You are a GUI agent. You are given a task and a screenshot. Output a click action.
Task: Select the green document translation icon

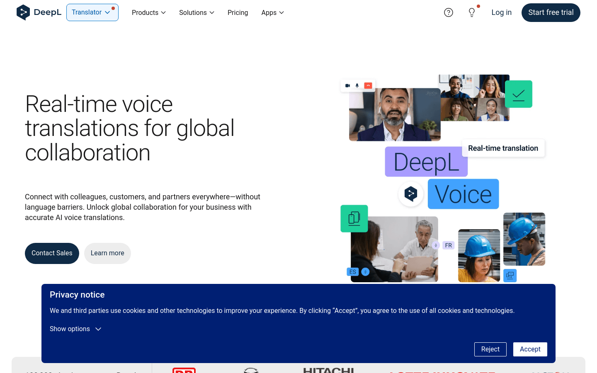[354, 218]
